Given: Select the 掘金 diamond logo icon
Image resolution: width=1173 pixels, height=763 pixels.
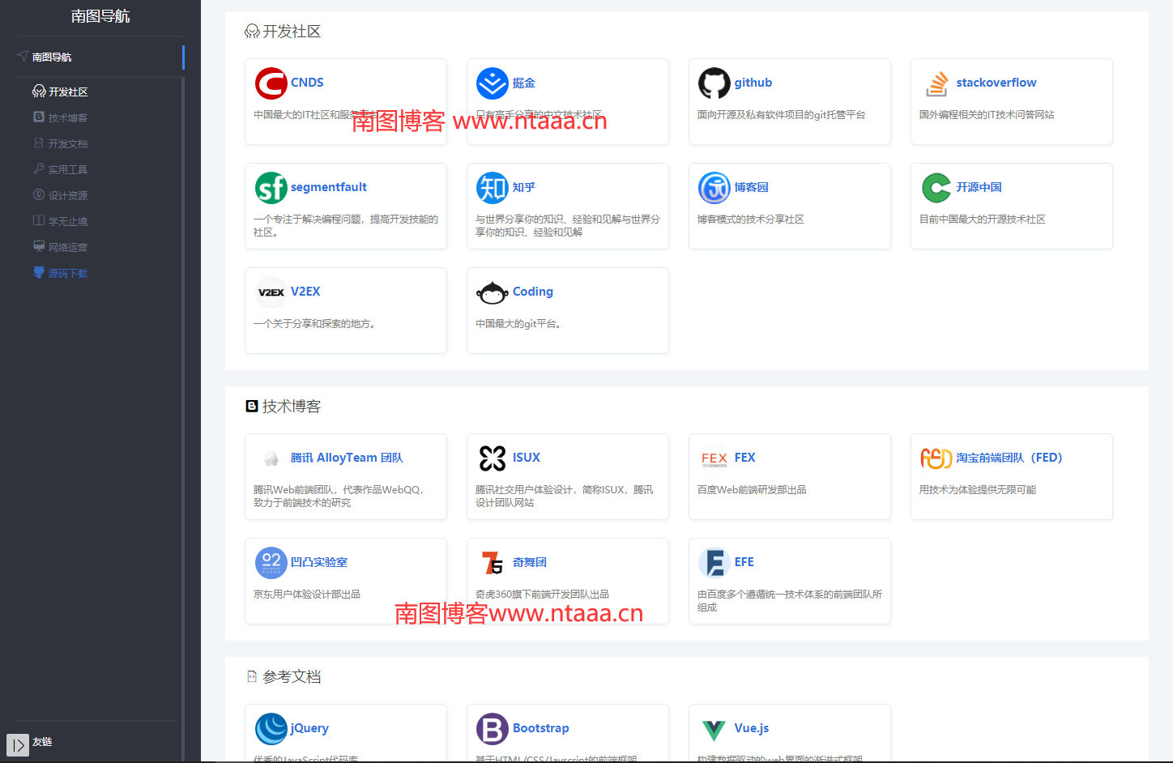Looking at the screenshot, I should (x=492, y=83).
